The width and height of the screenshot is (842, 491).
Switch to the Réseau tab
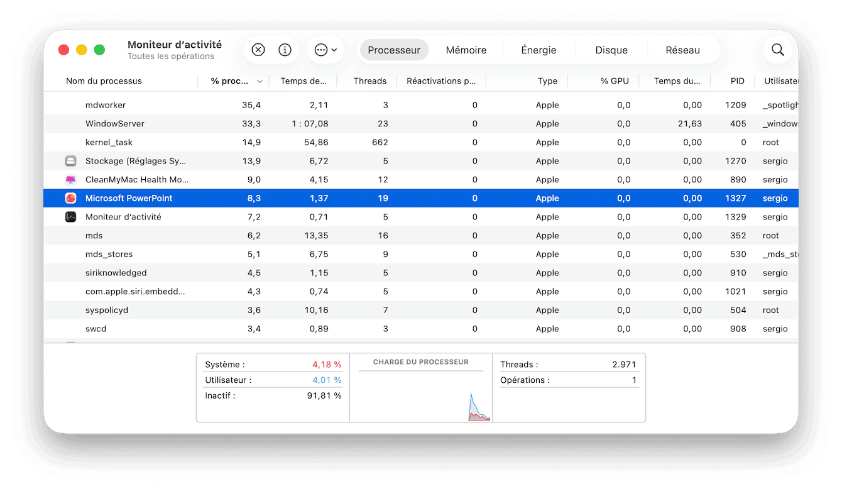(682, 50)
